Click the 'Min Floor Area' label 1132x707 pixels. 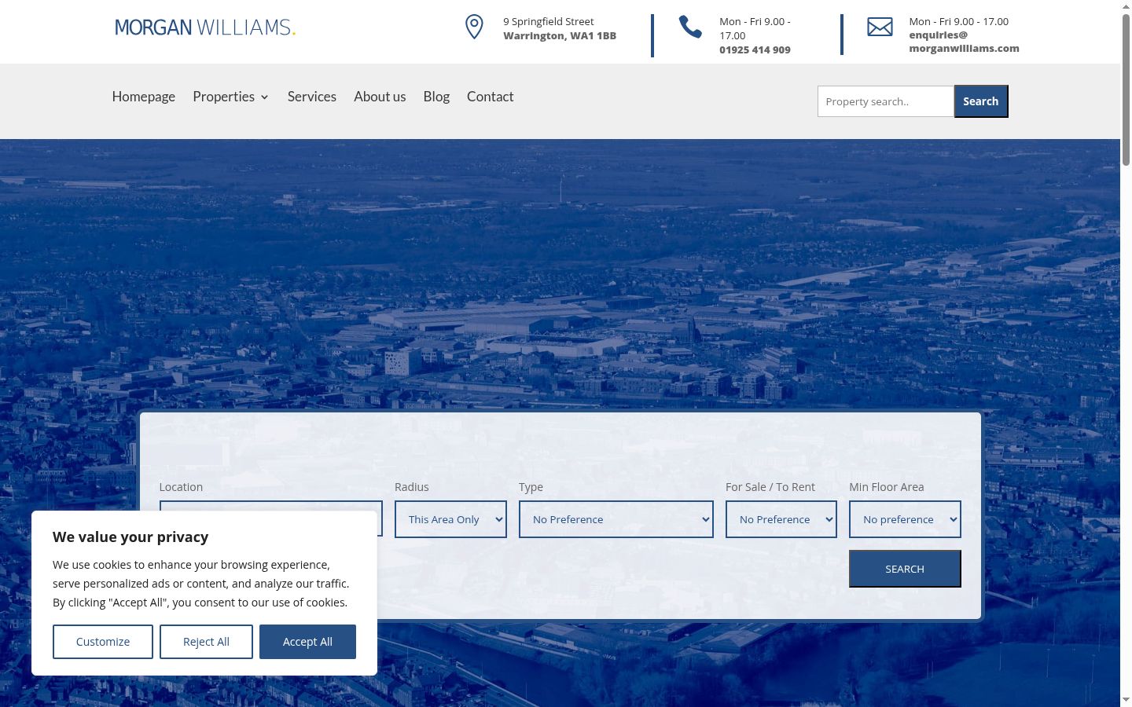887,487
